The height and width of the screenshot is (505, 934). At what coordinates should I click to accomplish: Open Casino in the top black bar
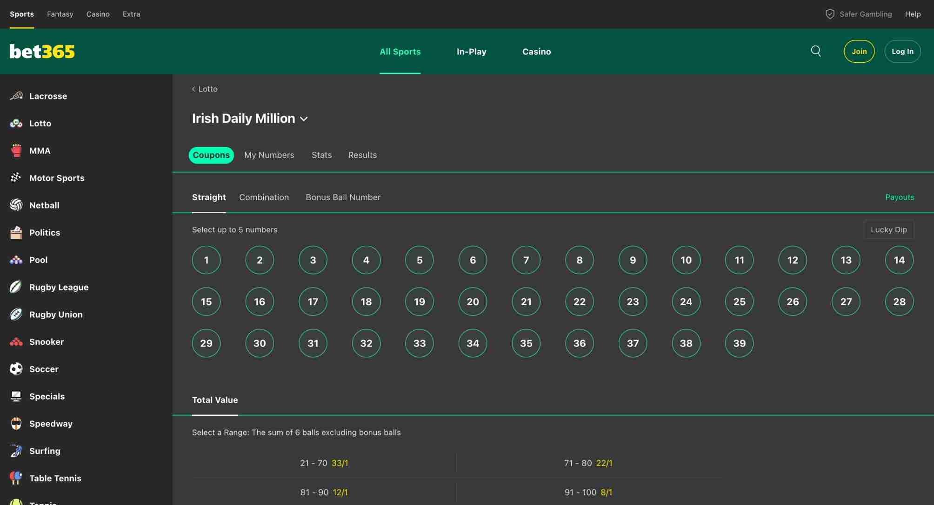click(x=98, y=14)
